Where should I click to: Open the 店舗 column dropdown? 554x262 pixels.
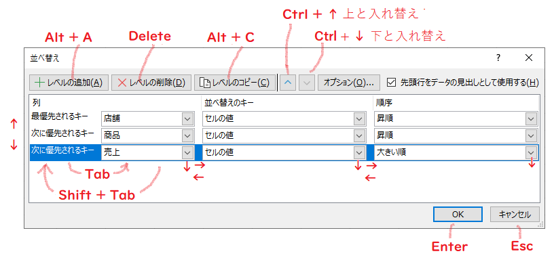click(x=187, y=119)
